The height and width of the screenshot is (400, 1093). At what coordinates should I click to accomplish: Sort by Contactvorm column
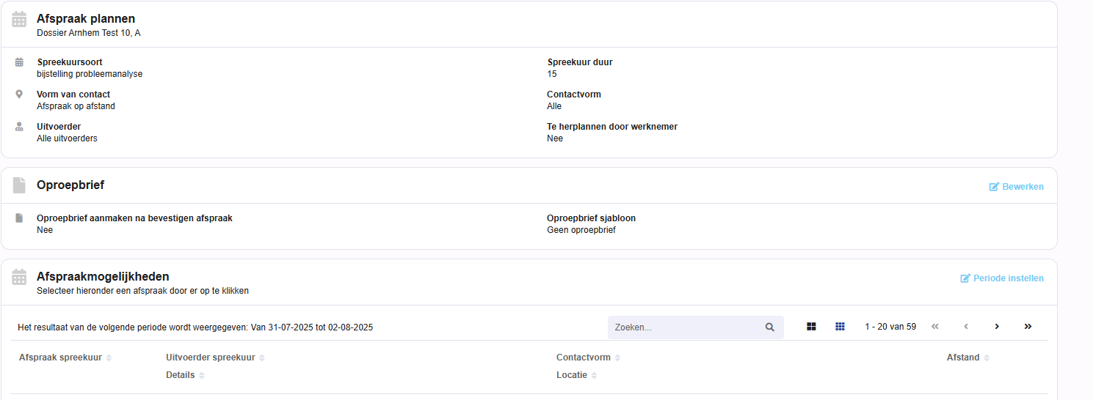pyautogui.click(x=588, y=358)
